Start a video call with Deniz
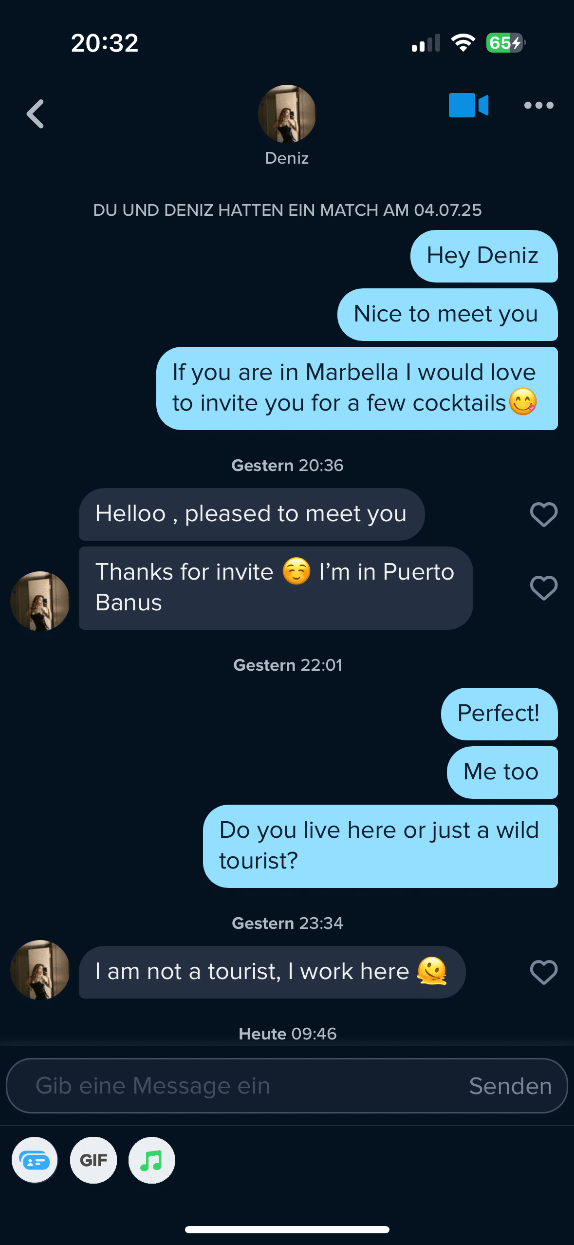This screenshot has width=574, height=1245. [x=468, y=105]
